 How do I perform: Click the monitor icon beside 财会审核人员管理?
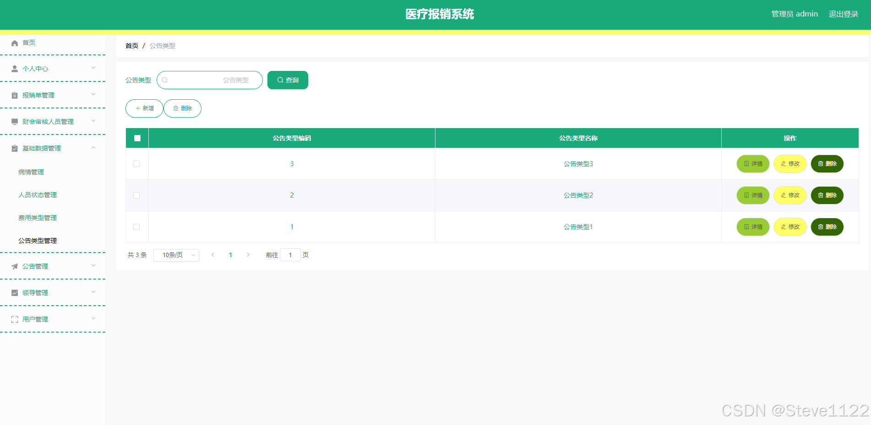coord(15,122)
